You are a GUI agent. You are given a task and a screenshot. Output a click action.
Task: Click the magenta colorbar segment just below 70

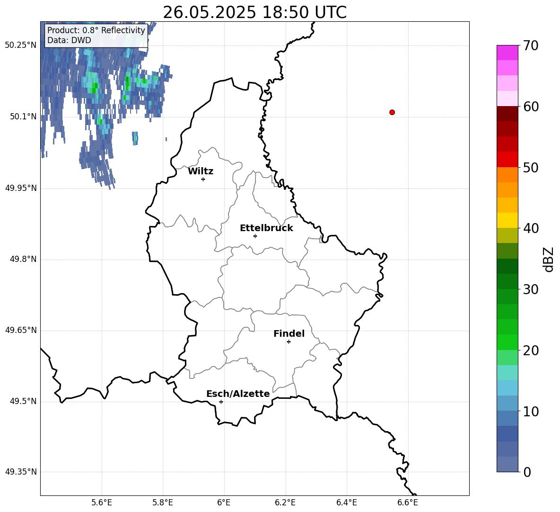point(507,53)
